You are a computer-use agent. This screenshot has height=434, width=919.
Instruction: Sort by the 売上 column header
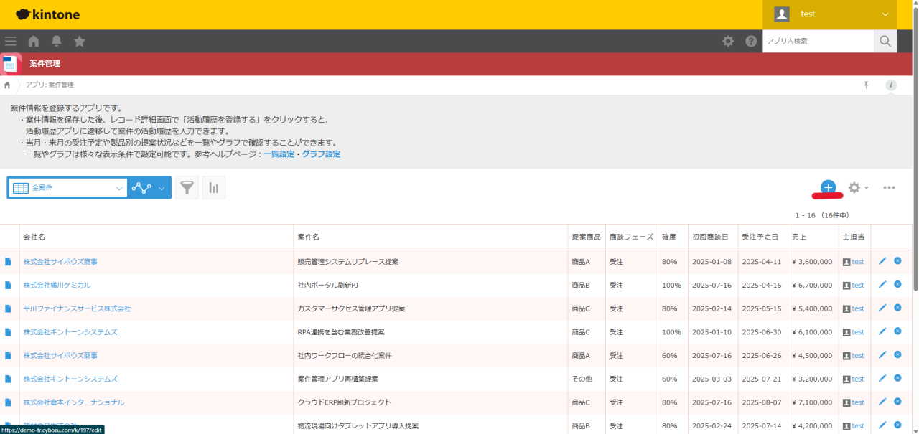click(x=798, y=237)
